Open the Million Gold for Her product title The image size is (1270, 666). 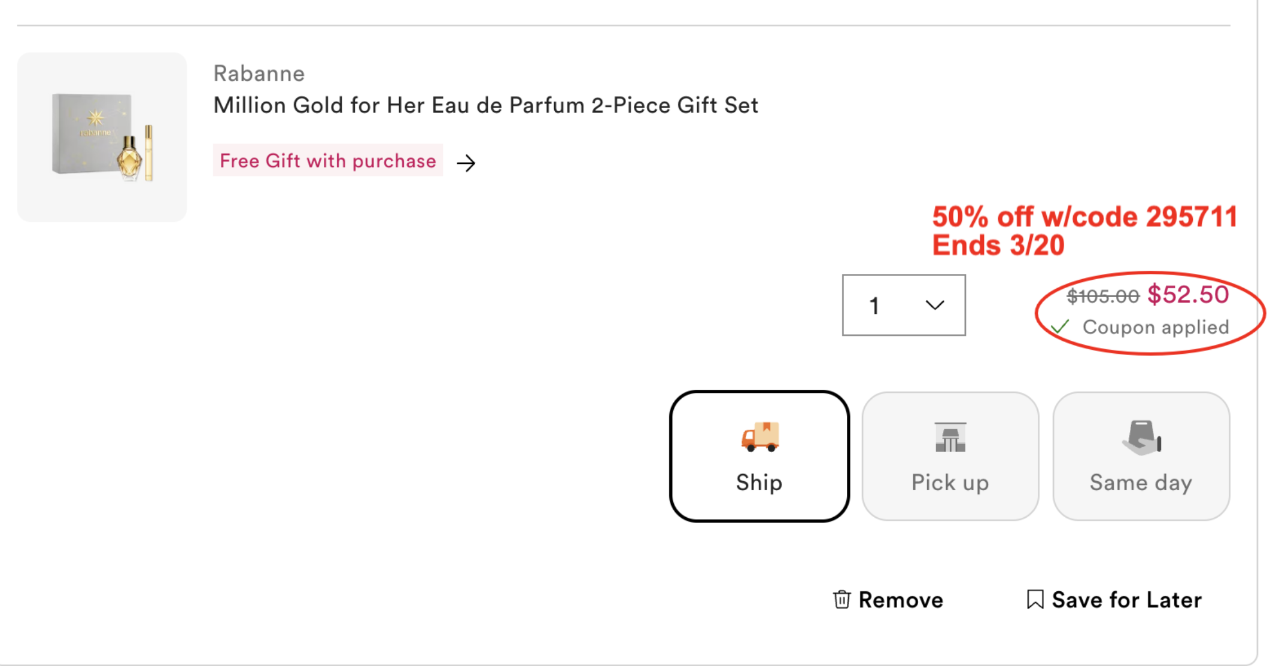click(485, 105)
